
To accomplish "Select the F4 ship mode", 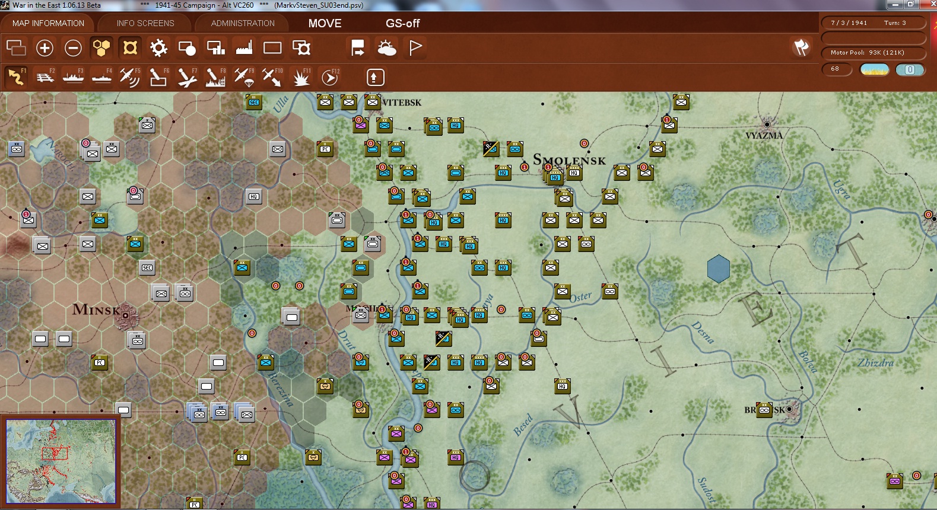I will click(x=101, y=77).
